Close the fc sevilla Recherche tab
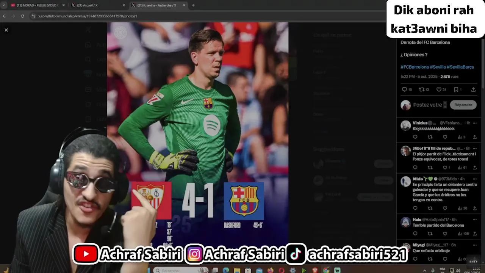Viewport: 485px width, 273px height. click(184, 5)
